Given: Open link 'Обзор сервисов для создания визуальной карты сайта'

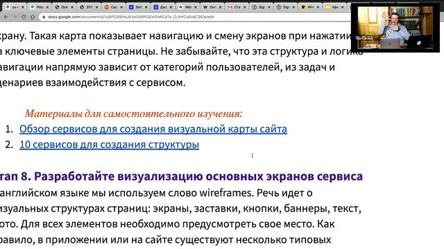Looking at the screenshot, I should (x=153, y=129).
